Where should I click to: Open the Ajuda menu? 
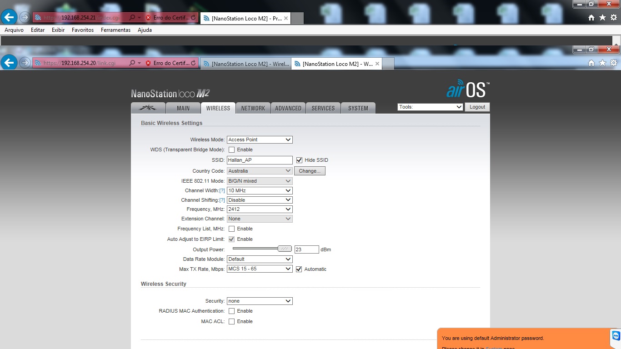145,30
